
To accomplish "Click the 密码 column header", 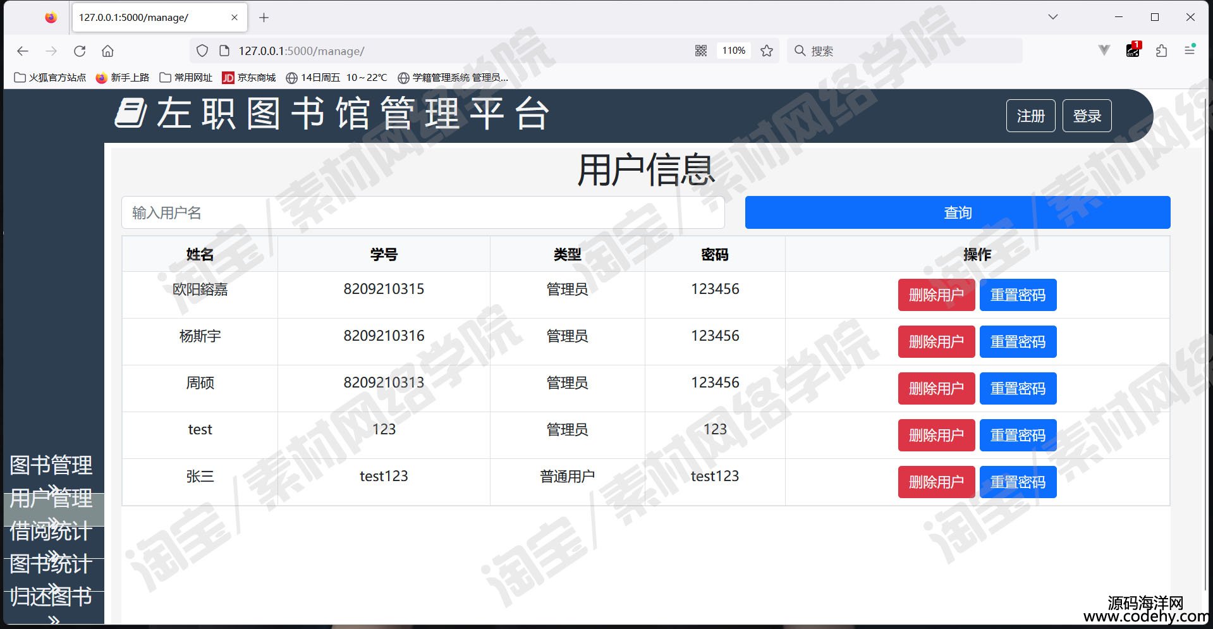I will [715, 254].
